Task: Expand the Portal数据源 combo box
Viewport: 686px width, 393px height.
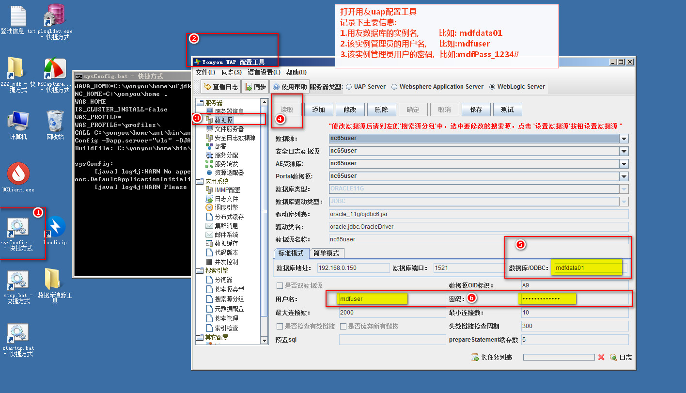Action: [624, 176]
